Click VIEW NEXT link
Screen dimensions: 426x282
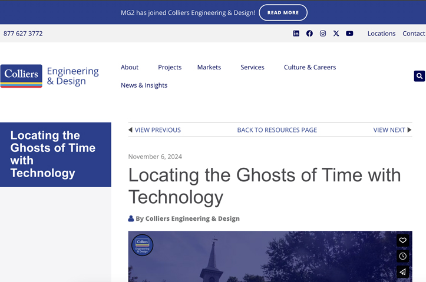pyautogui.click(x=389, y=130)
